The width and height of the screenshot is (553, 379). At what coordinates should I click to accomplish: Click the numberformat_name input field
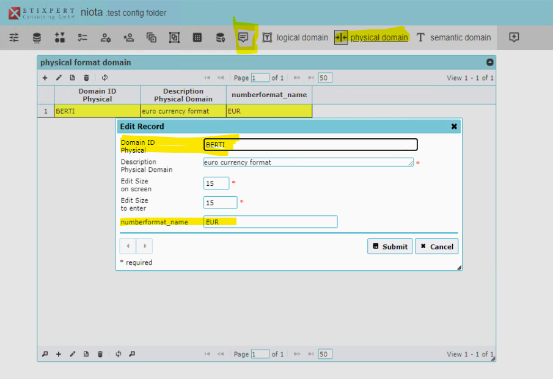(270, 222)
